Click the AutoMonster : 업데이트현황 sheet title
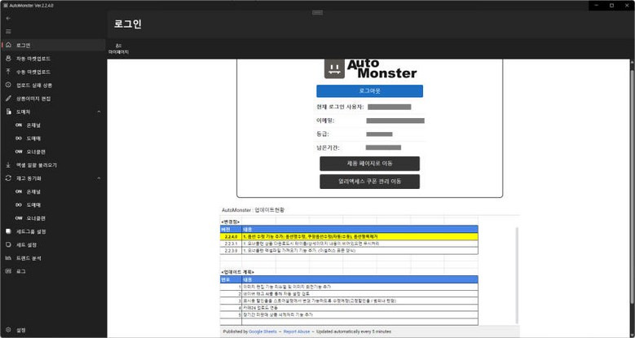Viewport: 635px width, 338px height. [x=254, y=210]
